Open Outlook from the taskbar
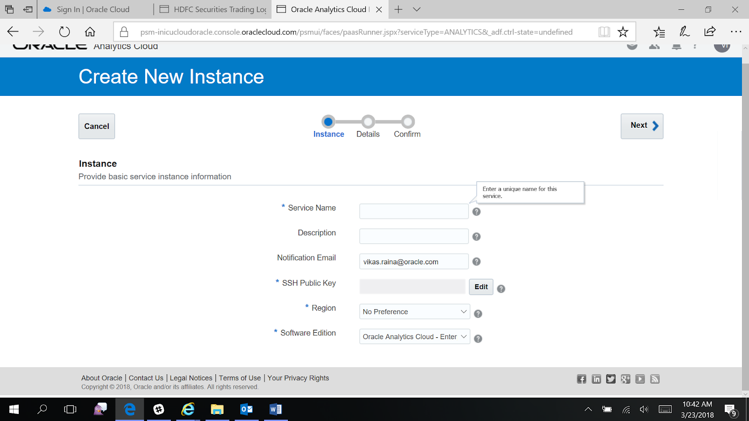The width and height of the screenshot is (749, 421). coord(246,409)
